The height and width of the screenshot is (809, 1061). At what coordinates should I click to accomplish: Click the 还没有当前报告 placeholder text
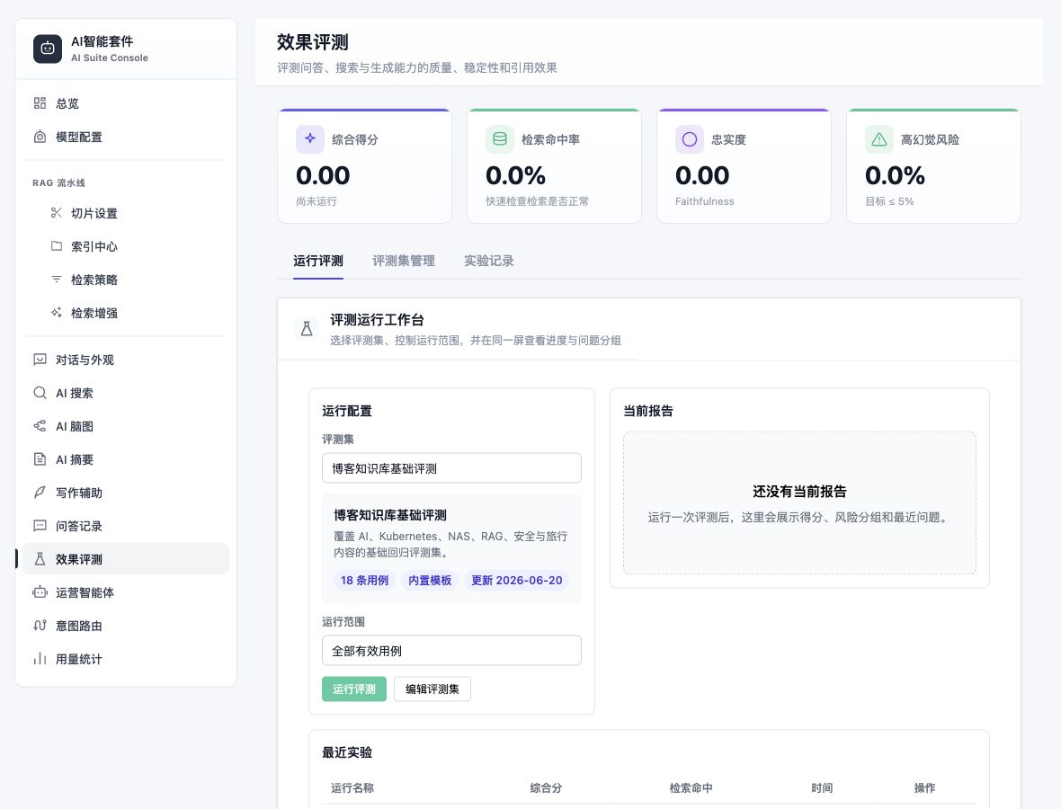point(799,491)
